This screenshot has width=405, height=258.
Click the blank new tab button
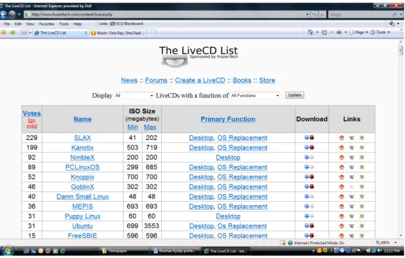pos(152,33)
